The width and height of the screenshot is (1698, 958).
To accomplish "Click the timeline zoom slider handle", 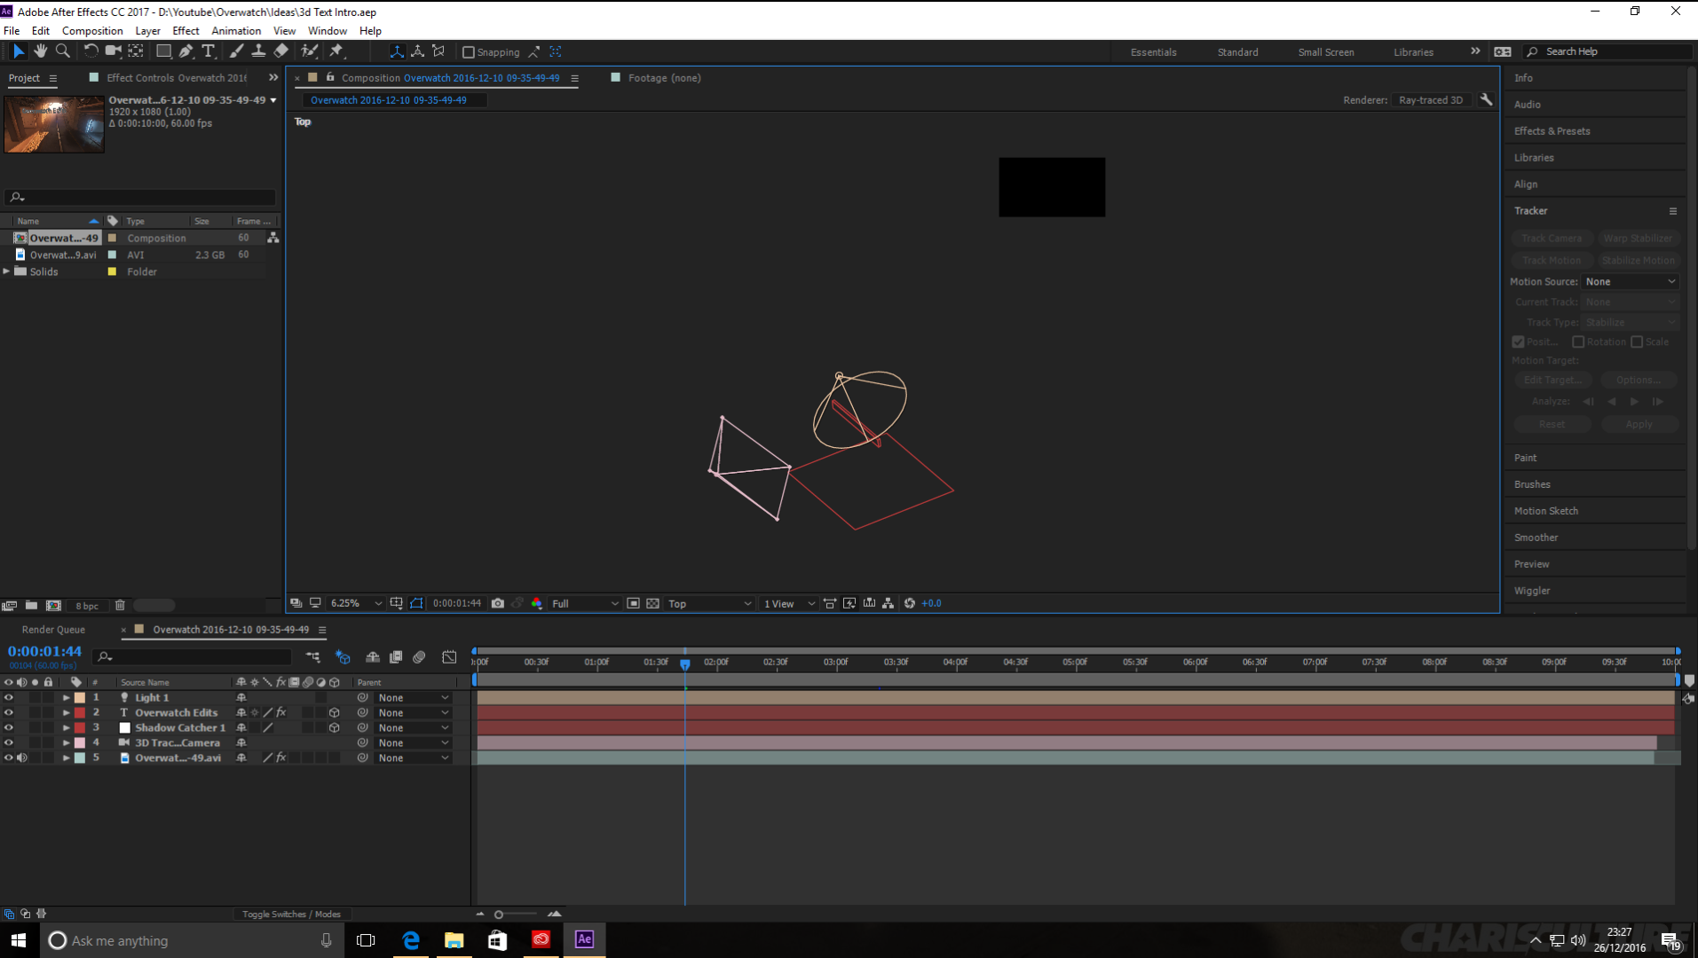I will point(499,915).
